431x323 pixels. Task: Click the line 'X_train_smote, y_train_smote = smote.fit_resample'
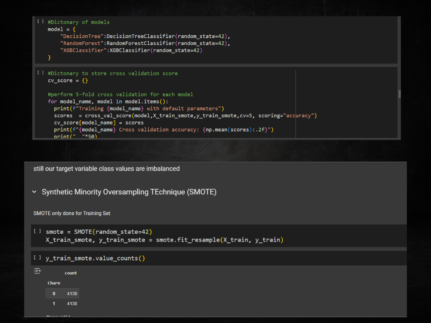pos(164,240)
